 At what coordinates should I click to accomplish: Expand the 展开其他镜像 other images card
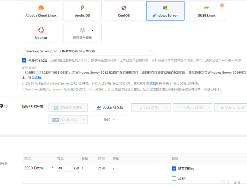(x=82, y=33)
